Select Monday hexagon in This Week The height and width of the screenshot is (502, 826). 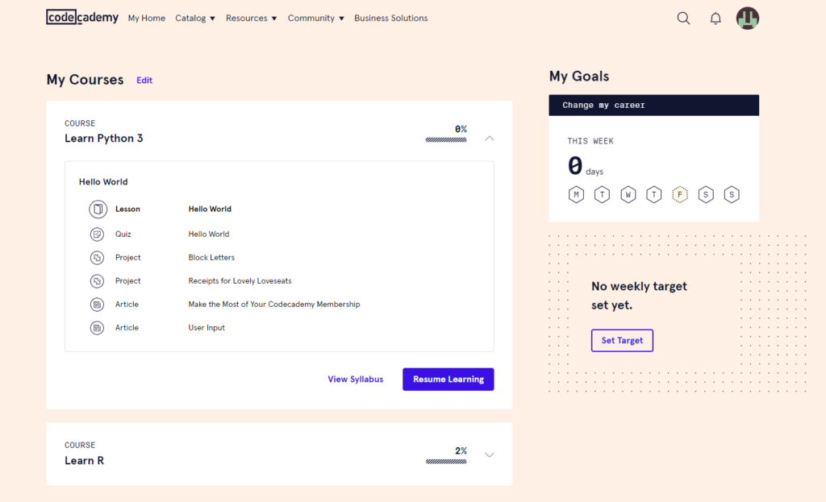576,195
